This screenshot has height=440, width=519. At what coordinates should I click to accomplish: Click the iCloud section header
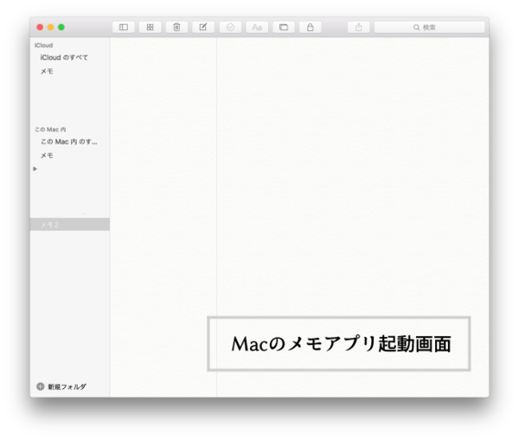pos(44,45)
